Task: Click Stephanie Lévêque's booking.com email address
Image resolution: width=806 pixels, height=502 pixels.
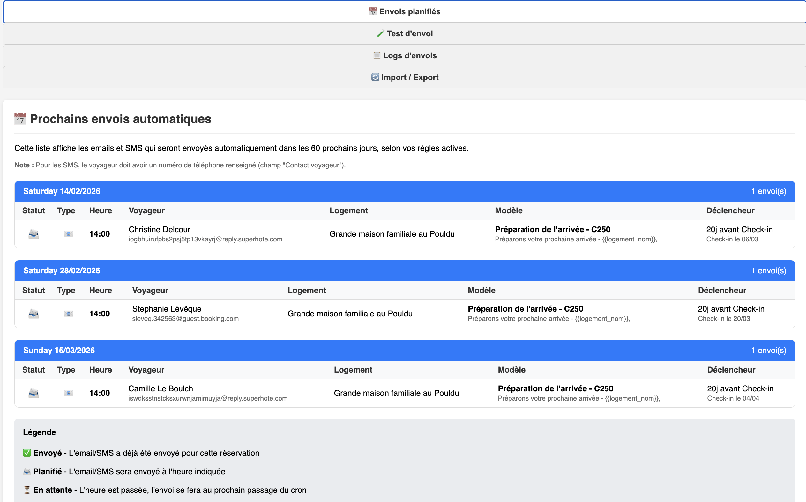Action: [185, 319]
